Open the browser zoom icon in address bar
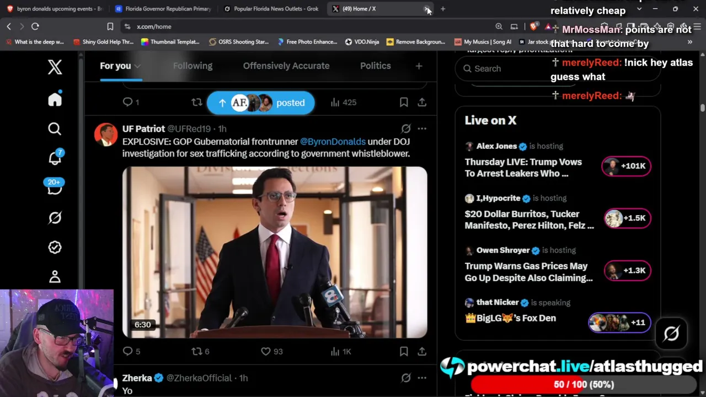The height and width of the screenshot is (397, 706). click(x=499, y=26)
